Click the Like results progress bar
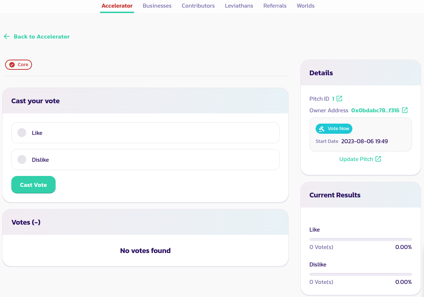Screen dimensions: 424x297 360,239
